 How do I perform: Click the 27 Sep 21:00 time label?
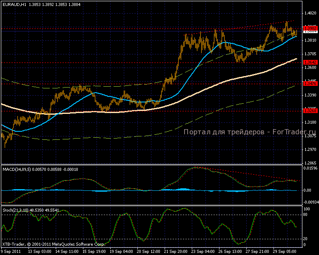click(x=258, y=252)
